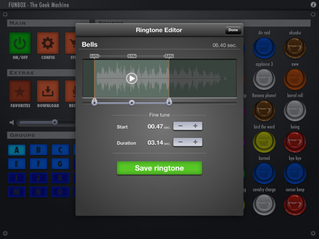Click the end trim handle below the waveform
This screenshot has height=239, width=319.
[169, 102]
